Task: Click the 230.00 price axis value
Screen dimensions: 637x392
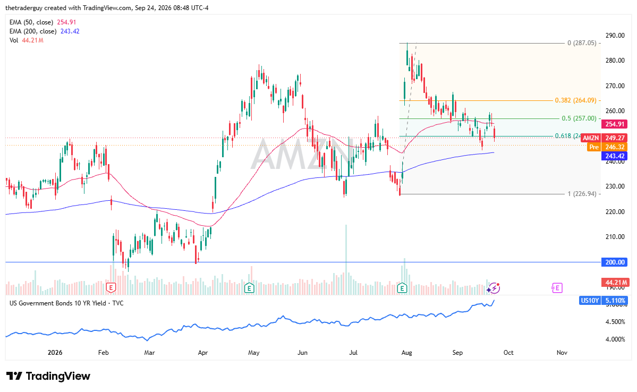Action: click(615, 186)
